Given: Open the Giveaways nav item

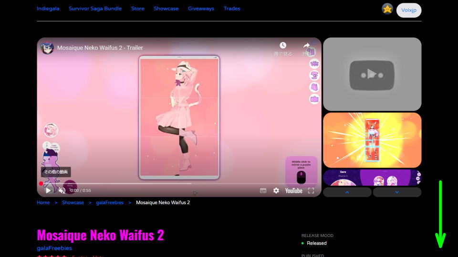Looking at the screenshot, I should point(201,9).
